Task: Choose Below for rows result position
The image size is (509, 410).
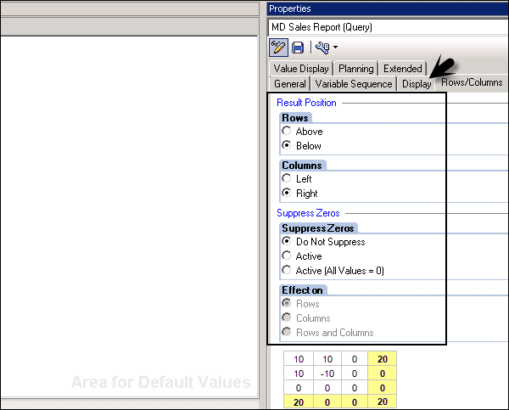Action: coord(287,146)
